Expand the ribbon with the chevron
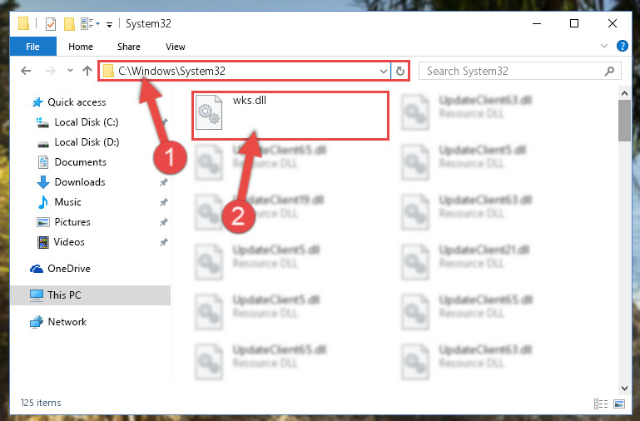 tap(604, 46)
